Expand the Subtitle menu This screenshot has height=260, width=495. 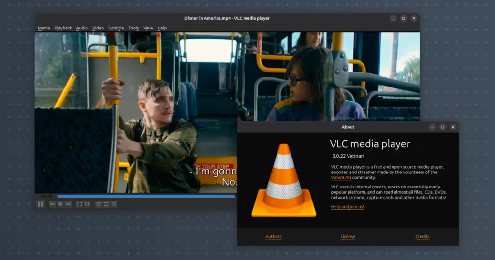tap(116, 28)
